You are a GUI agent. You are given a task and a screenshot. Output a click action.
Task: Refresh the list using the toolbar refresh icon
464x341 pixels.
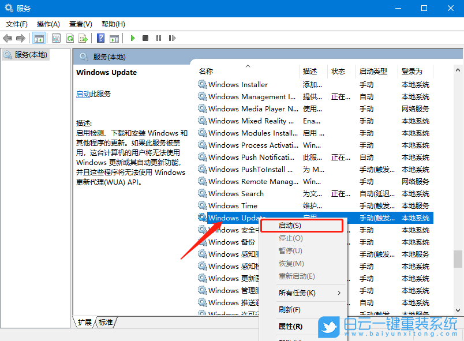pos(70,38)
